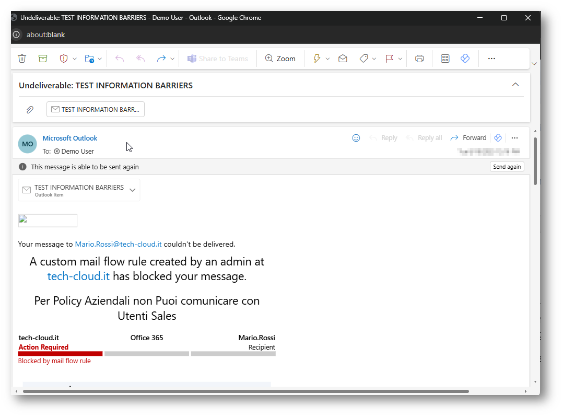This screenshot has width=563, height=417.
Task: Click the paperclip attachment icon
Action: 30,110
